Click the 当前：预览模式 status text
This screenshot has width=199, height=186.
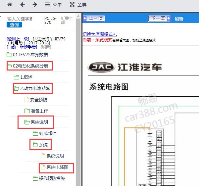[x=97, y=40]
